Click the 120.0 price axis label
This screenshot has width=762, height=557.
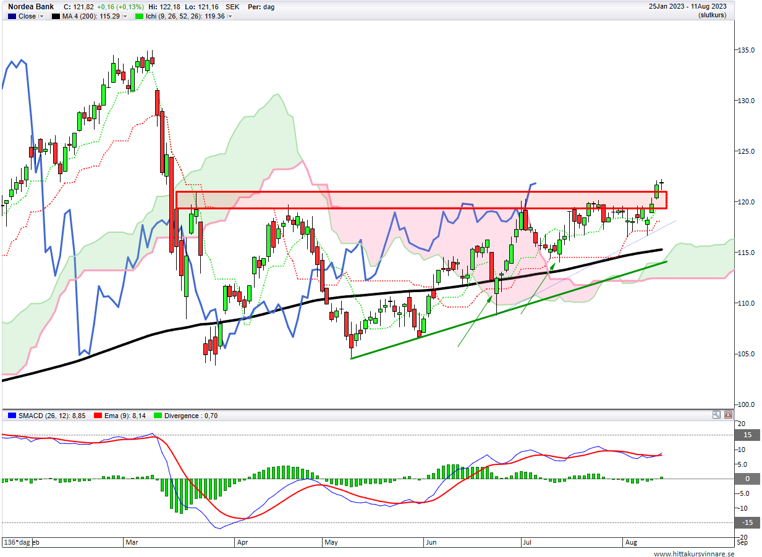[x=746, y=202]
